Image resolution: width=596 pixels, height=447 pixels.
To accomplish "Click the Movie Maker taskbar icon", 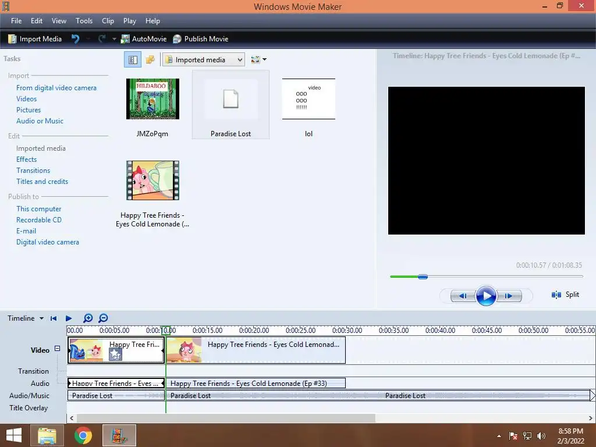I will tap(119, 435).
